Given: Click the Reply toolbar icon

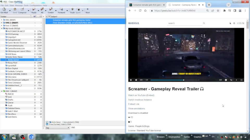Looking at the screenshot, I should 34,10.
